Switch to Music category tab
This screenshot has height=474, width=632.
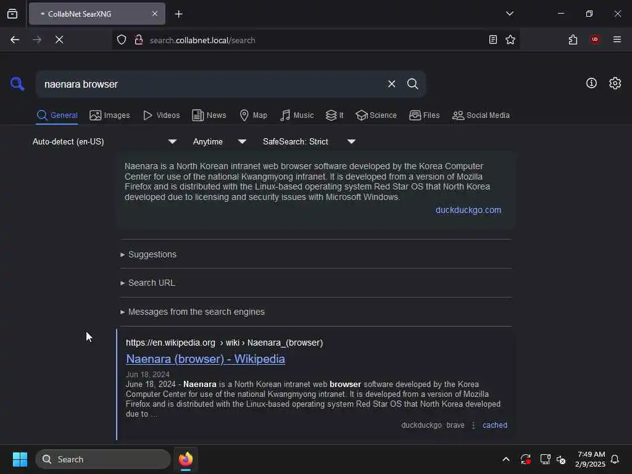(297, 115)
